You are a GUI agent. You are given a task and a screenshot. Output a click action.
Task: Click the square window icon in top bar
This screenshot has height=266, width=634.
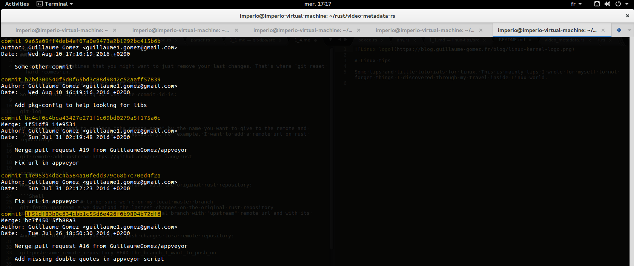(597, 4)
